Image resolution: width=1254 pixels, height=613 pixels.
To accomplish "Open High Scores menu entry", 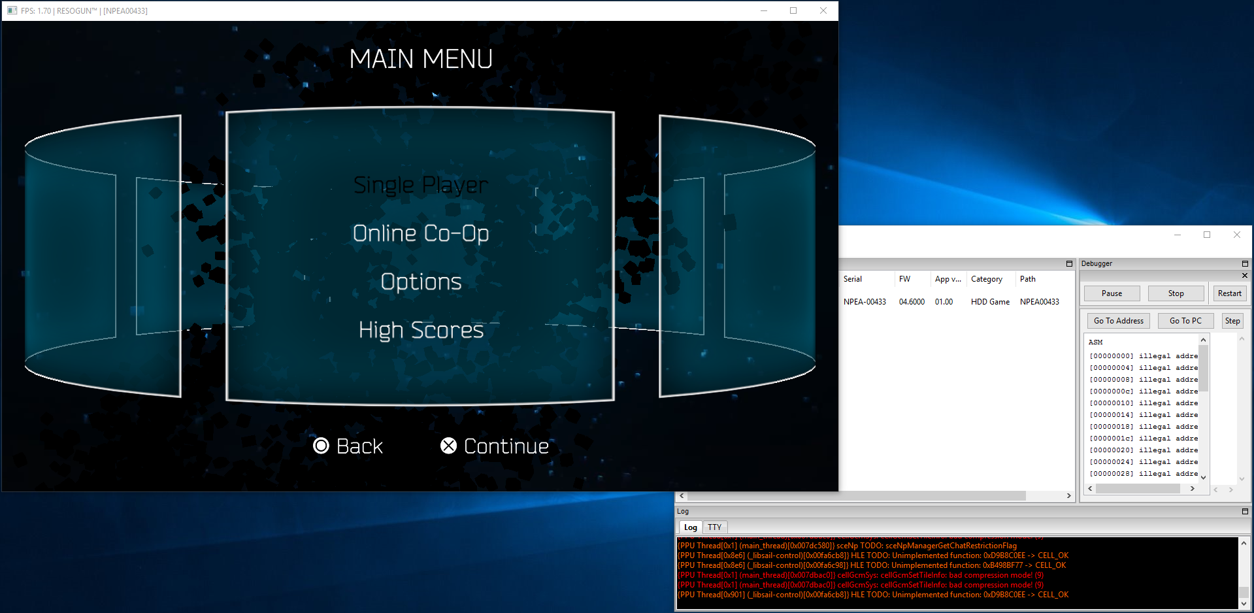I will click(421, 330).
